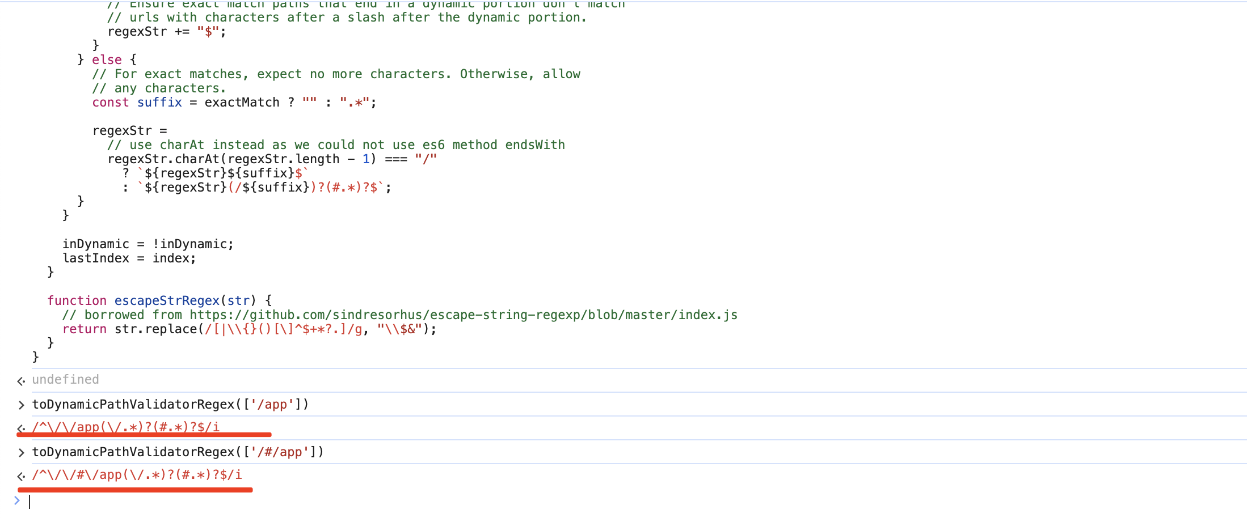Select the toDynamicPathValidatorRegex(['/app']) command
The image size is (1247, 518).
click(x=170, y=404)
